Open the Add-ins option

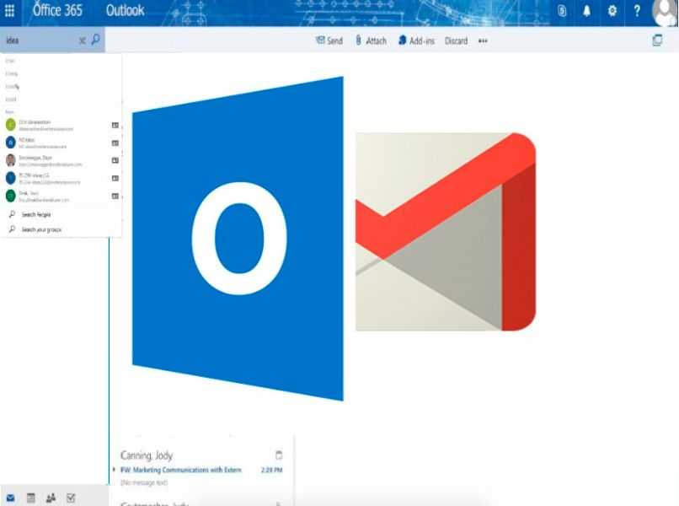[x=417, y=40]
